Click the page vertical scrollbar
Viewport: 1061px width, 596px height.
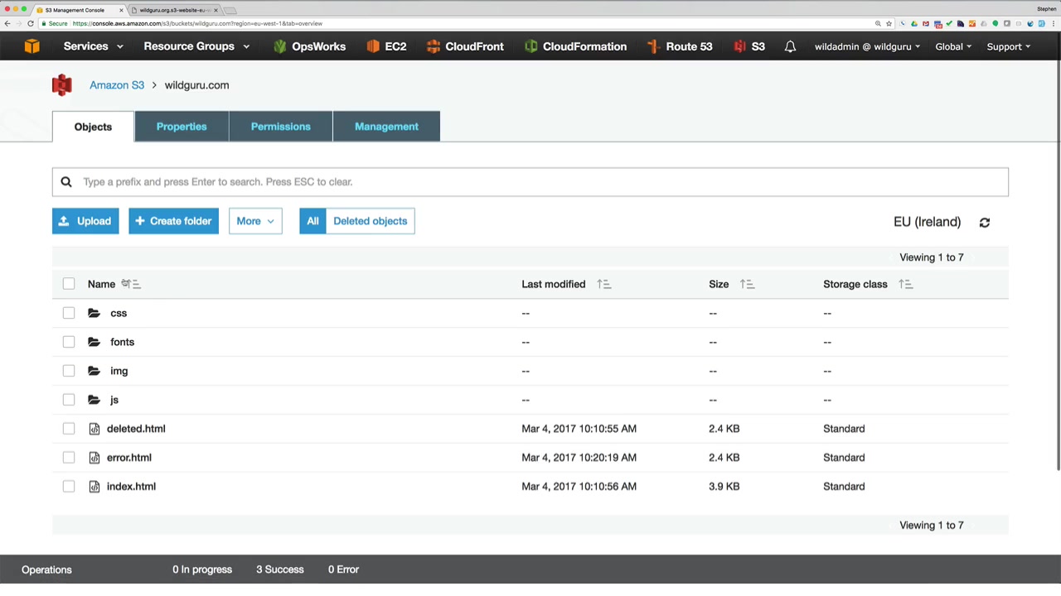pyautogui.click(x=1058, y=265)
